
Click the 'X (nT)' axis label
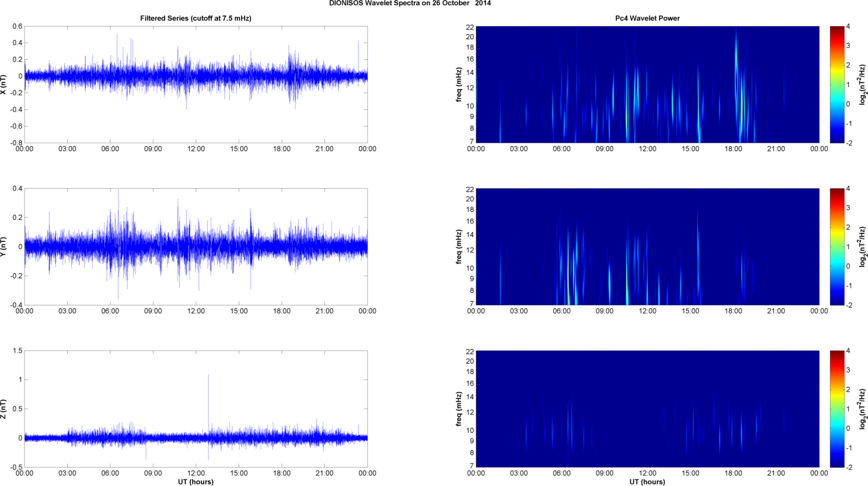(x=4, y=84)
